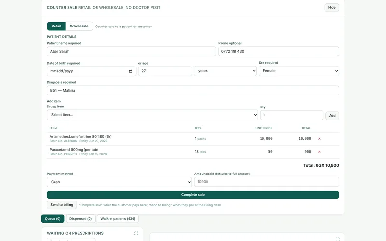Click the Patient Details section heading
This screenshot has height=241, width=386.
pos(62,37)
